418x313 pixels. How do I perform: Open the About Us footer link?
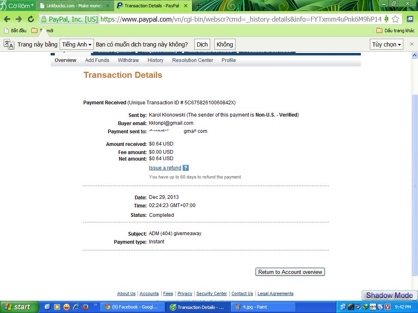click(x=126, y=293)
